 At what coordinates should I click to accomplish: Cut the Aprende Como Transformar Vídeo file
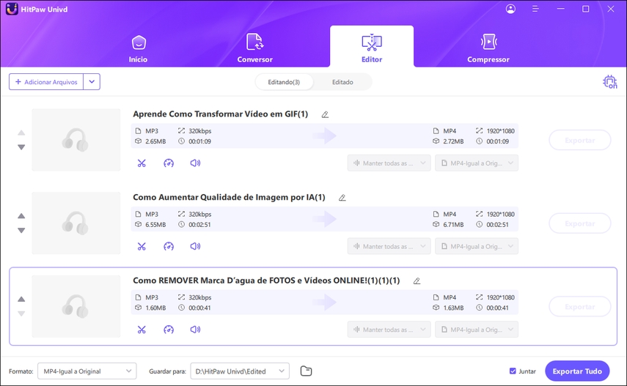pyautogui.click(x=142, y=163)
